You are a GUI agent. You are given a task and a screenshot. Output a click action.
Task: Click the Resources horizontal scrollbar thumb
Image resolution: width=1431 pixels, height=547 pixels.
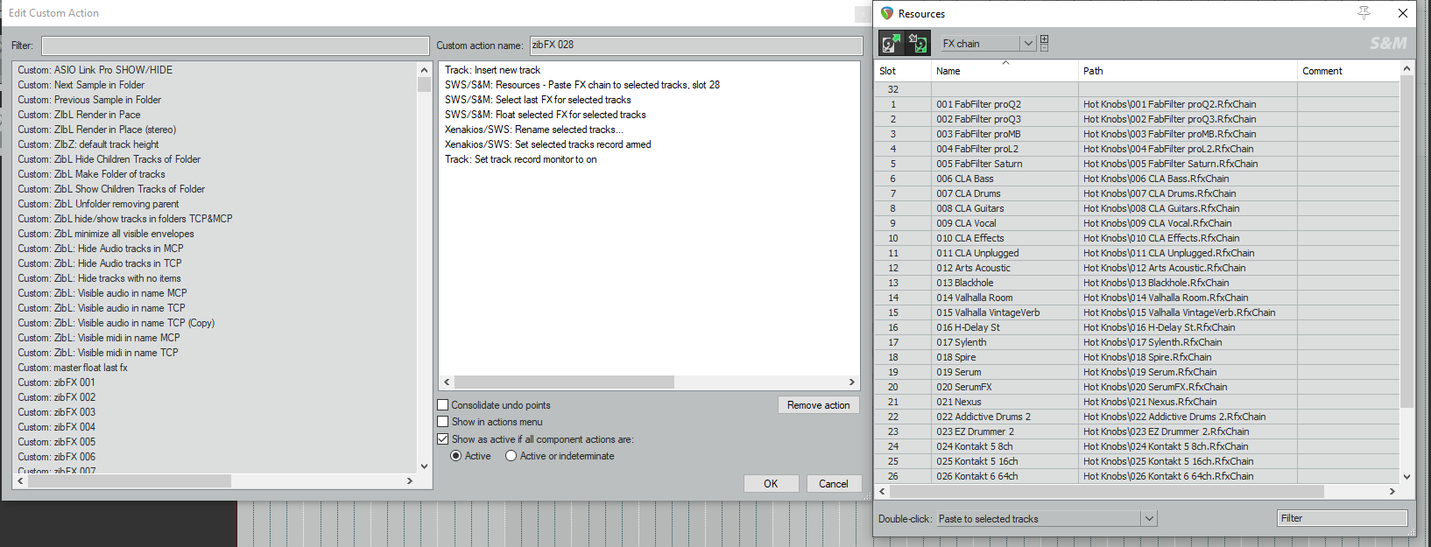point(1107,492)
